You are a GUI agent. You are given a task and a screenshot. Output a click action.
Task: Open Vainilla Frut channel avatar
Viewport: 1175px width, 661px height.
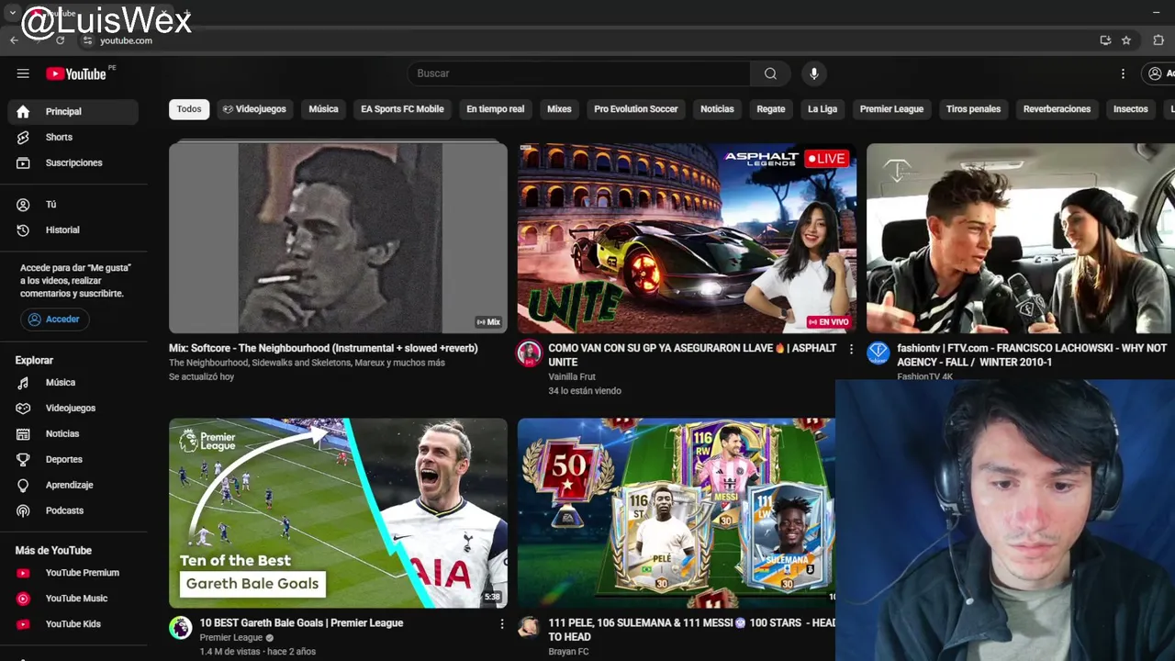529,353
